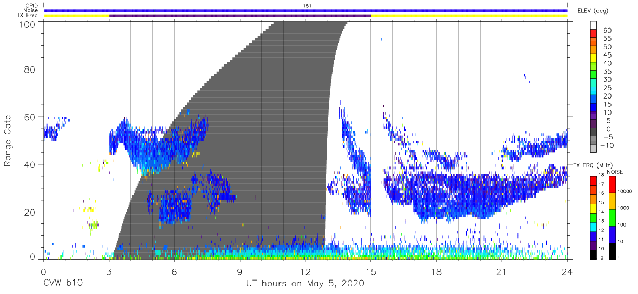Viewport: 638px width, 294px height.
Task: Click the y-axis tick label '60'
Action: click(x=31, y=117)
